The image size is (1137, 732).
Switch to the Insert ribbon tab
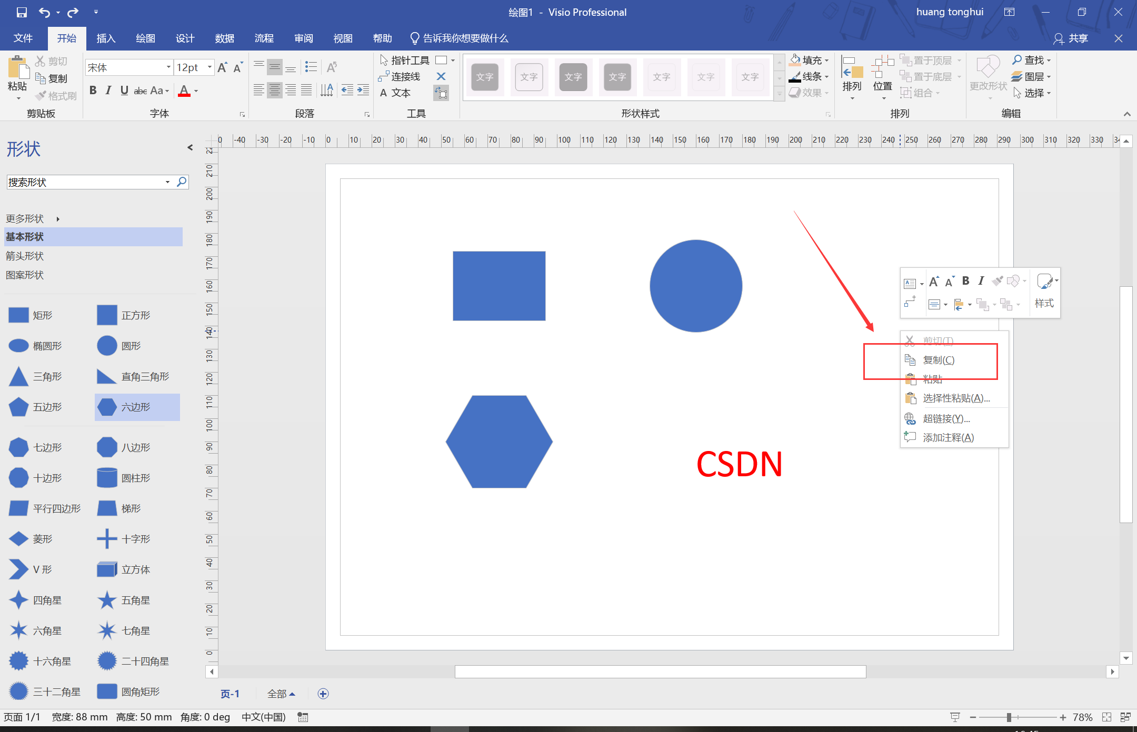tap(105, 38)
